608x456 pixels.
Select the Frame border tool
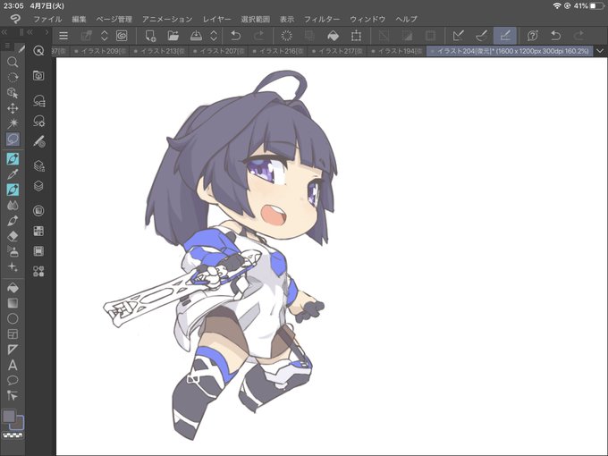click(13, 334)
